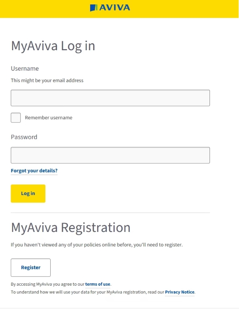This screenshot has height=310, width=239.
Task: Focus the Username input field
Action: (x=110, y=98)
